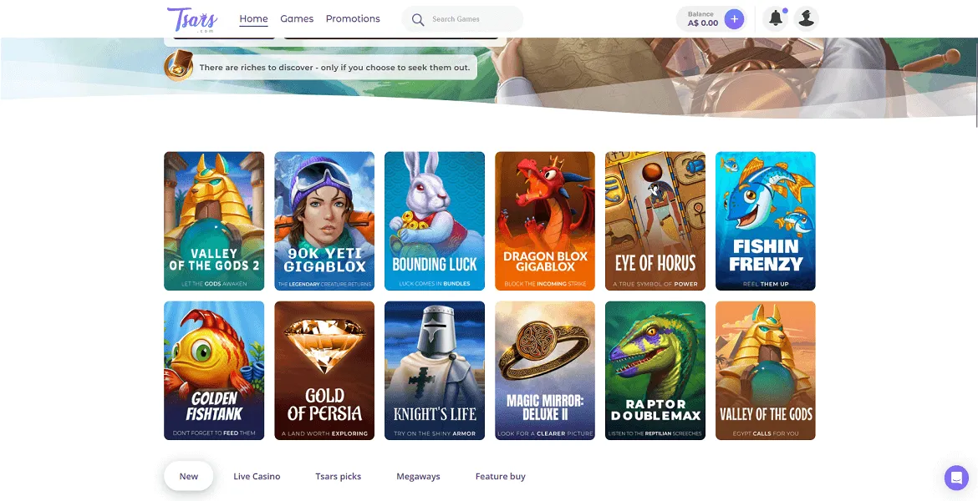The height and width of the screenshot is (501, 978).
Task: Launch Fishin Frenzy
Action: 765,220
